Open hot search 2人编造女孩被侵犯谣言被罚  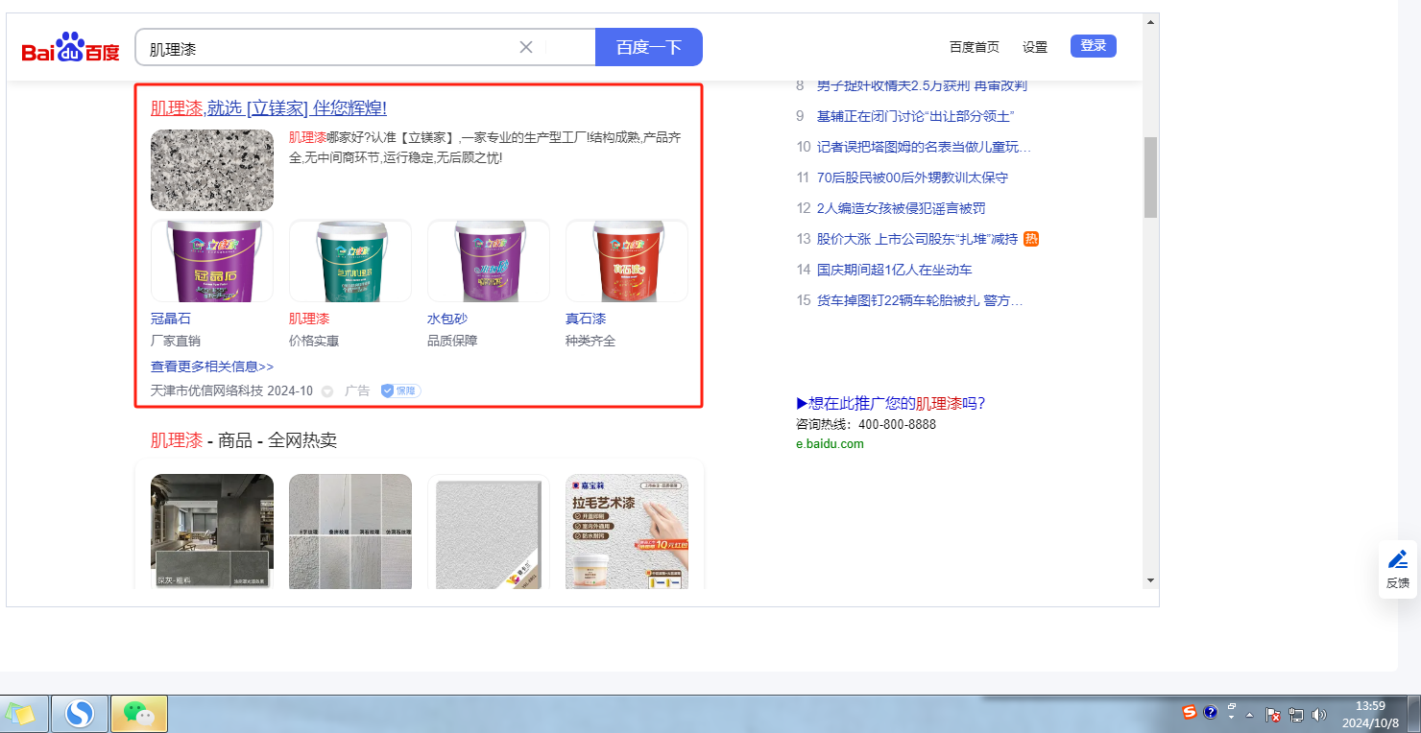pos(901,208)
